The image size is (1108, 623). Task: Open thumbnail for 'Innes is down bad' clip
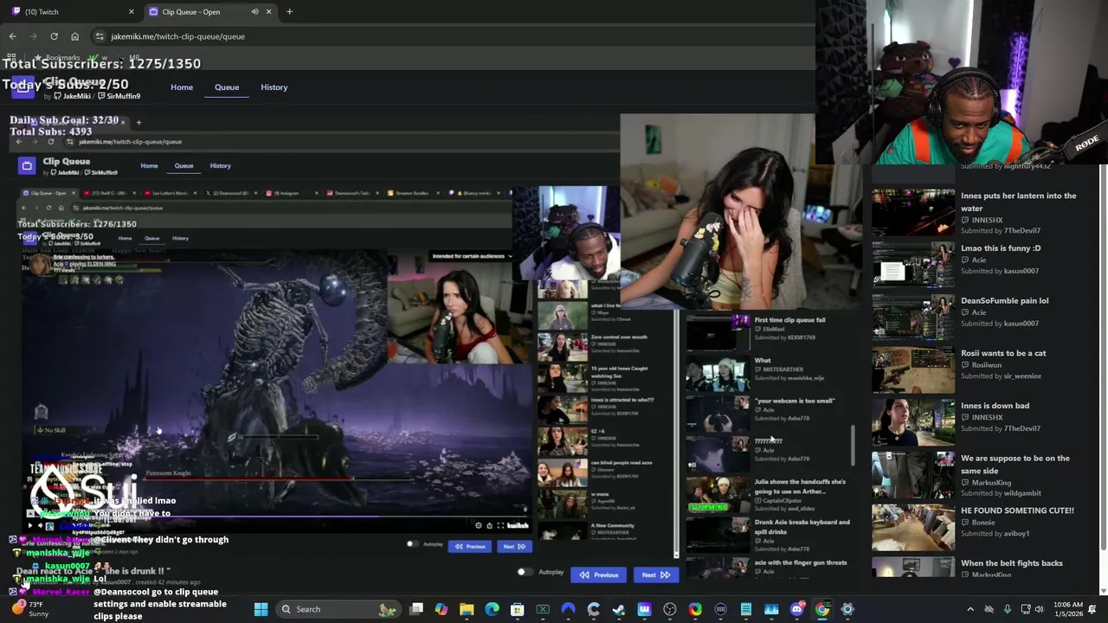[x=913, y=422]
